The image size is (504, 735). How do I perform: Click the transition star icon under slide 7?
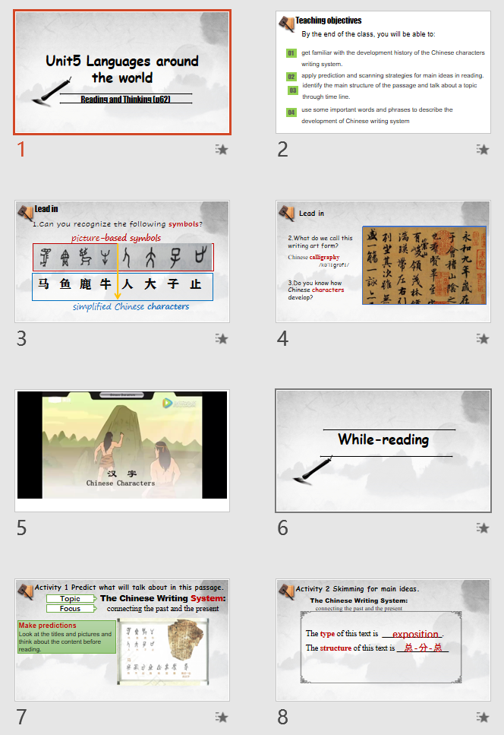[x=221, y=717]
